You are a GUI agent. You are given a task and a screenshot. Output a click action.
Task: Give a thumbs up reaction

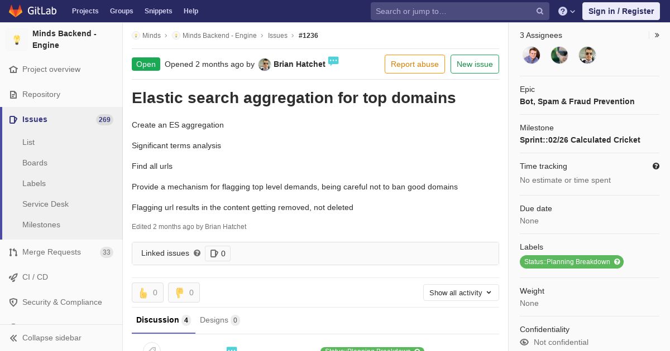(x=147, y=292)
